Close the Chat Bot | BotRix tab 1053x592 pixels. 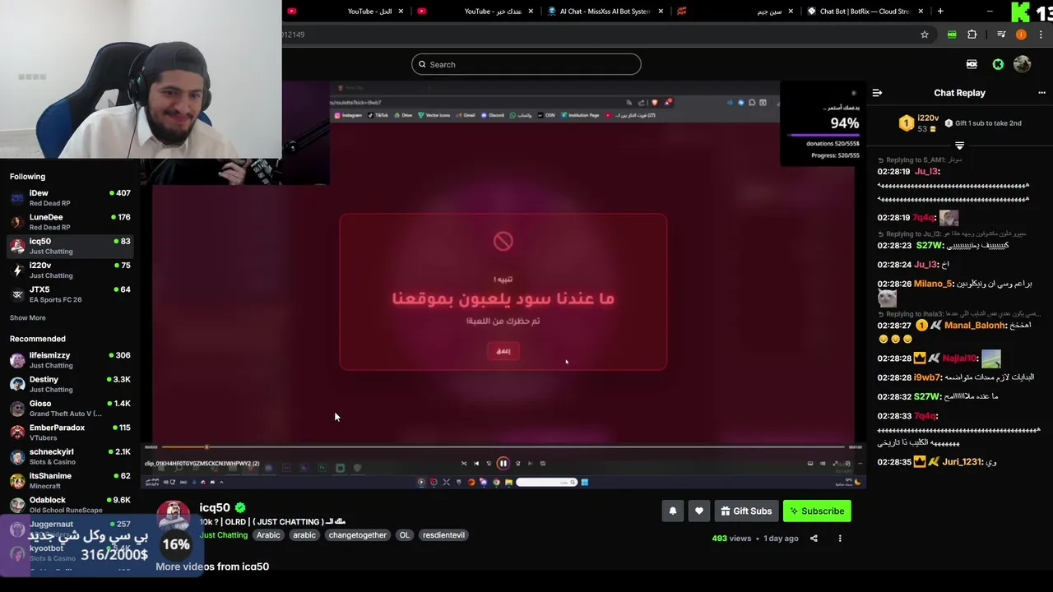point(921,12)
